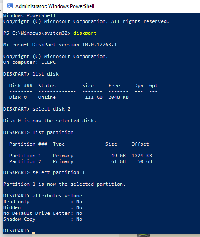
Task: Click the "61 GB" partition size value
Action: click(x=118, y=161)
